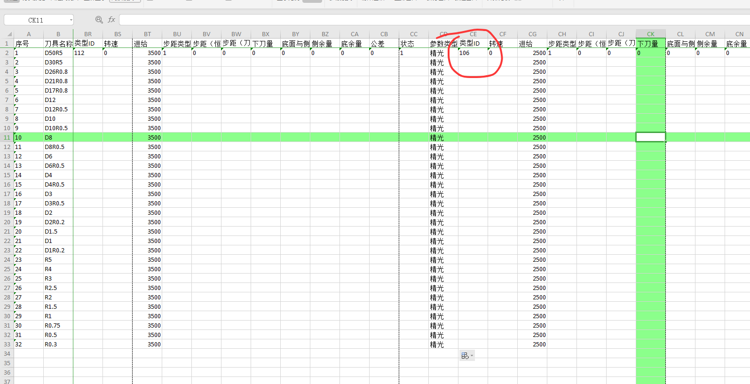This screenshot has height=384, width=750.
Task: Click the tool name cell D4R0.5
Action: (58, 184)
